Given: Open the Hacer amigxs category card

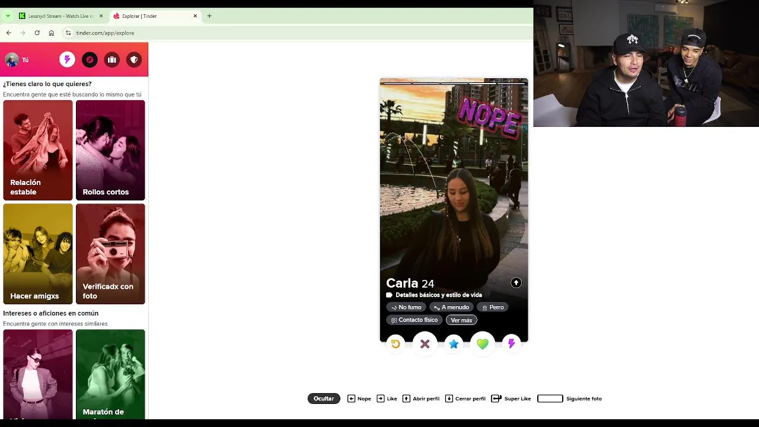Looking at the screenshot, I should (x=38, y=254).
